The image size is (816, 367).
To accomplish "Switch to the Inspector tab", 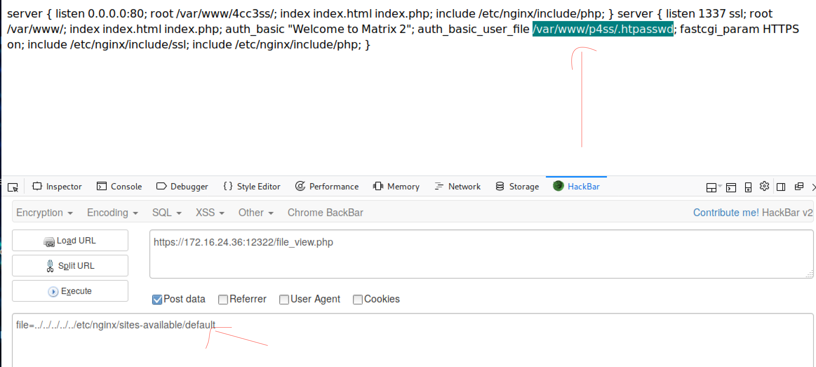I will [x=57, y=186].
